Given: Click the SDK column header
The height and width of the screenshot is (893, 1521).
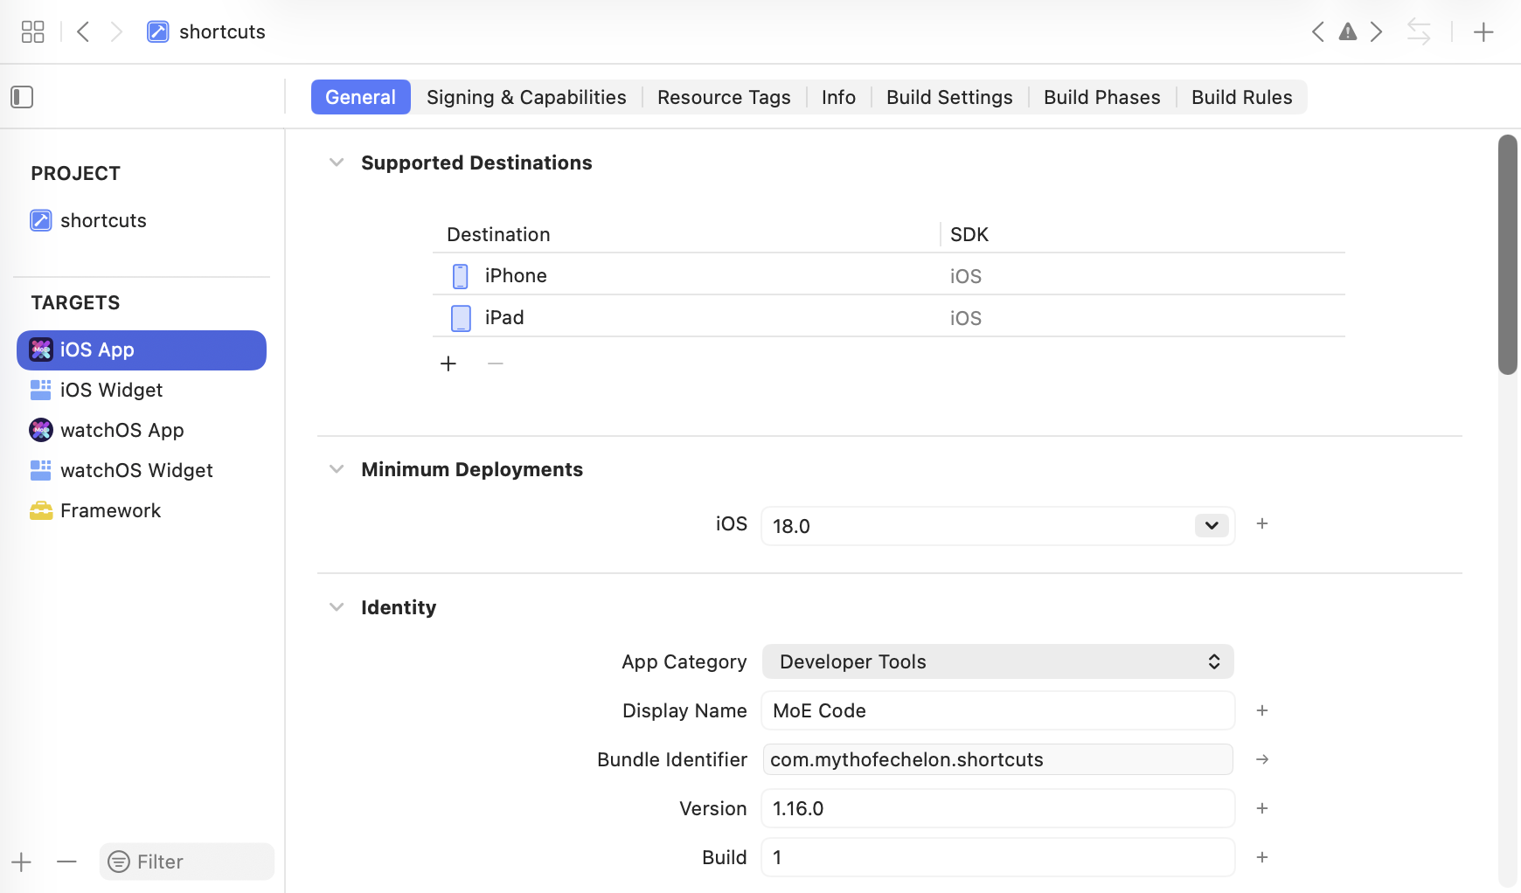Looking at the screenshot, I should (x=969, y=234).
